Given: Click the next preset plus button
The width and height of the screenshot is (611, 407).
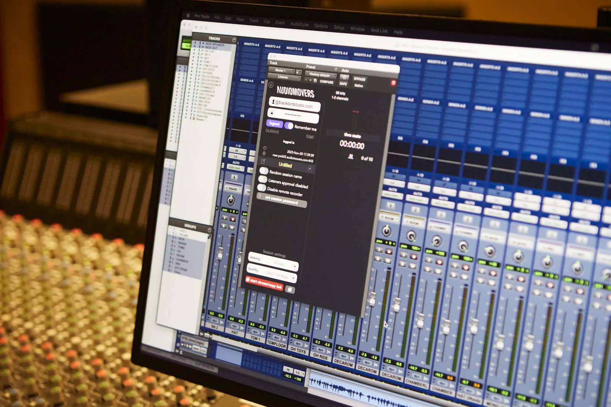Looking at the screenshot, I should 310,80.
